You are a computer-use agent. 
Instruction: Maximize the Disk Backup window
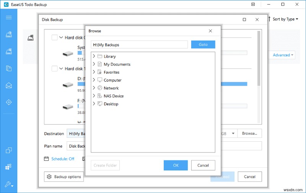(x=244, y=20)
